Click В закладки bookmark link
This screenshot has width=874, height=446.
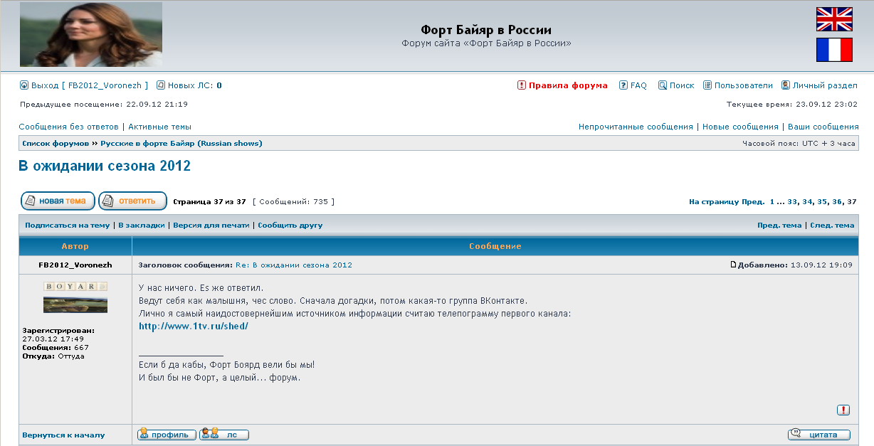click(x=141, y=225)
